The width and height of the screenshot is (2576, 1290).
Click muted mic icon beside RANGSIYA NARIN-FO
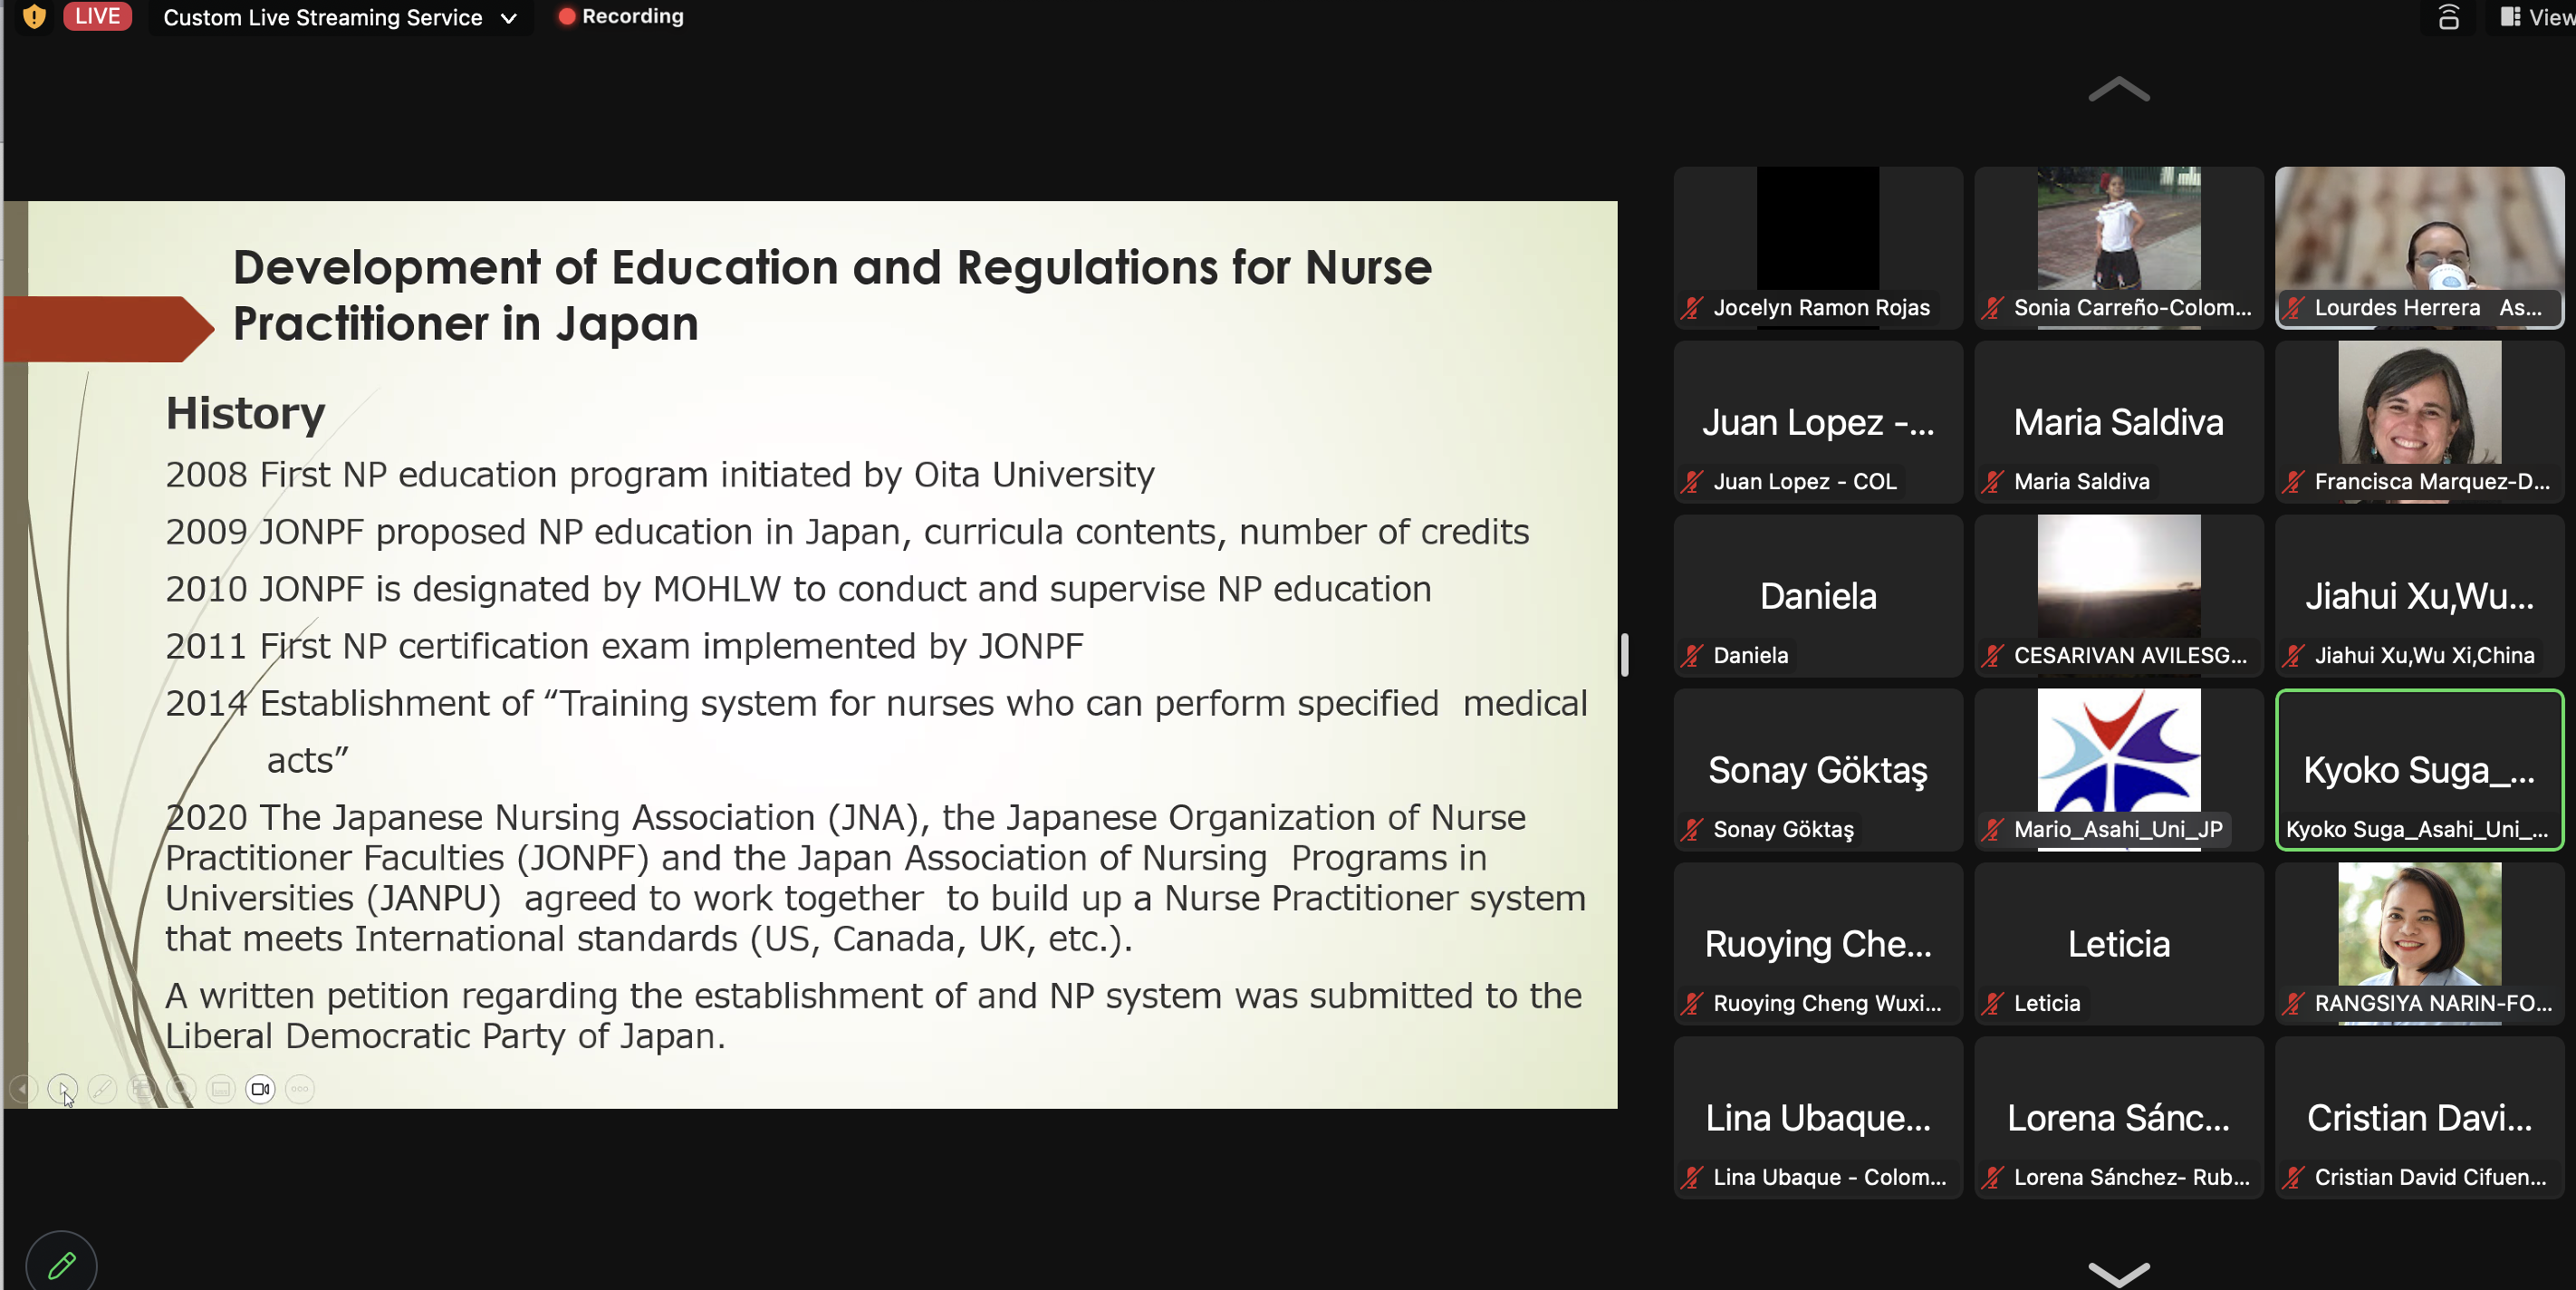[2294, 1004]
